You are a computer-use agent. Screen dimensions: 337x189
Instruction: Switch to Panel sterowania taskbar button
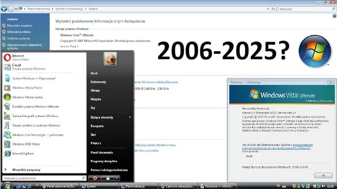[x=59, y=187]
